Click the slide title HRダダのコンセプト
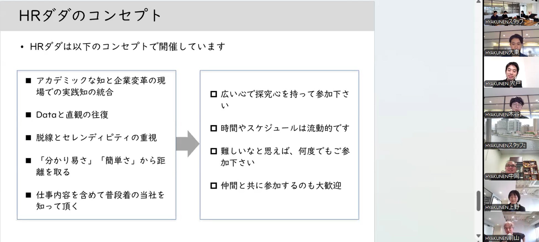Image resolution: width=539 pixels, height=242 pixels. (x=90, y=15)
